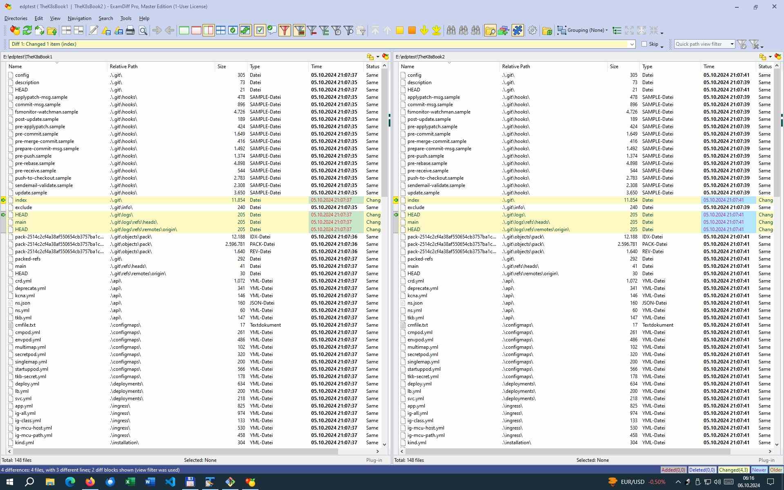Open the Search menu

[106, 18]
